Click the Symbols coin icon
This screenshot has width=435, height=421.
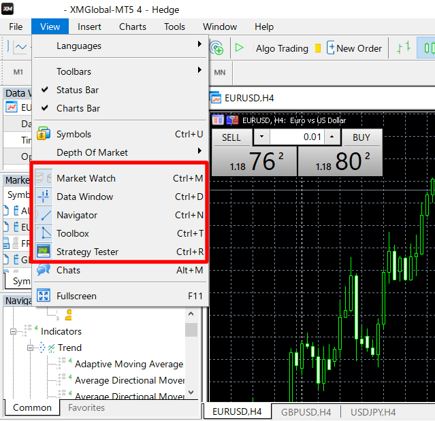(x=44, y=133)
